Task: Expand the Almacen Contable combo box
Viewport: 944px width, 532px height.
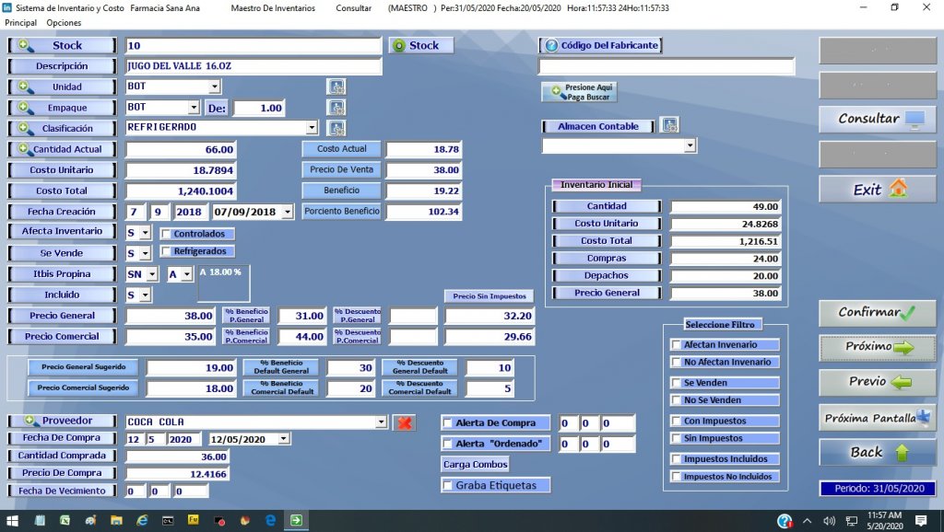Action: (690, 146)
